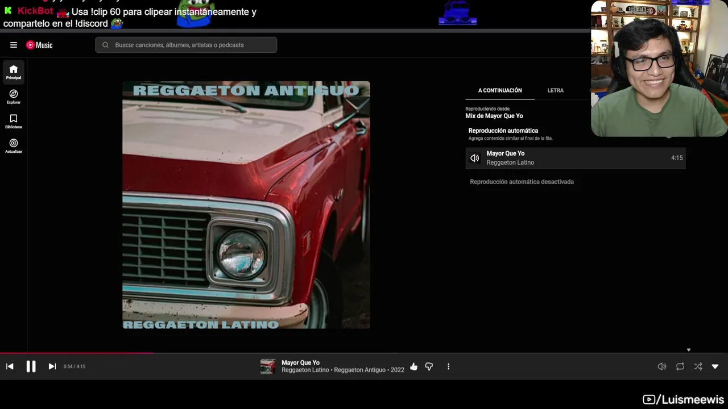Click the Reproducción automática label
Image resolution: width=728 pixels, height=409 pixels.
click(503, 131)
